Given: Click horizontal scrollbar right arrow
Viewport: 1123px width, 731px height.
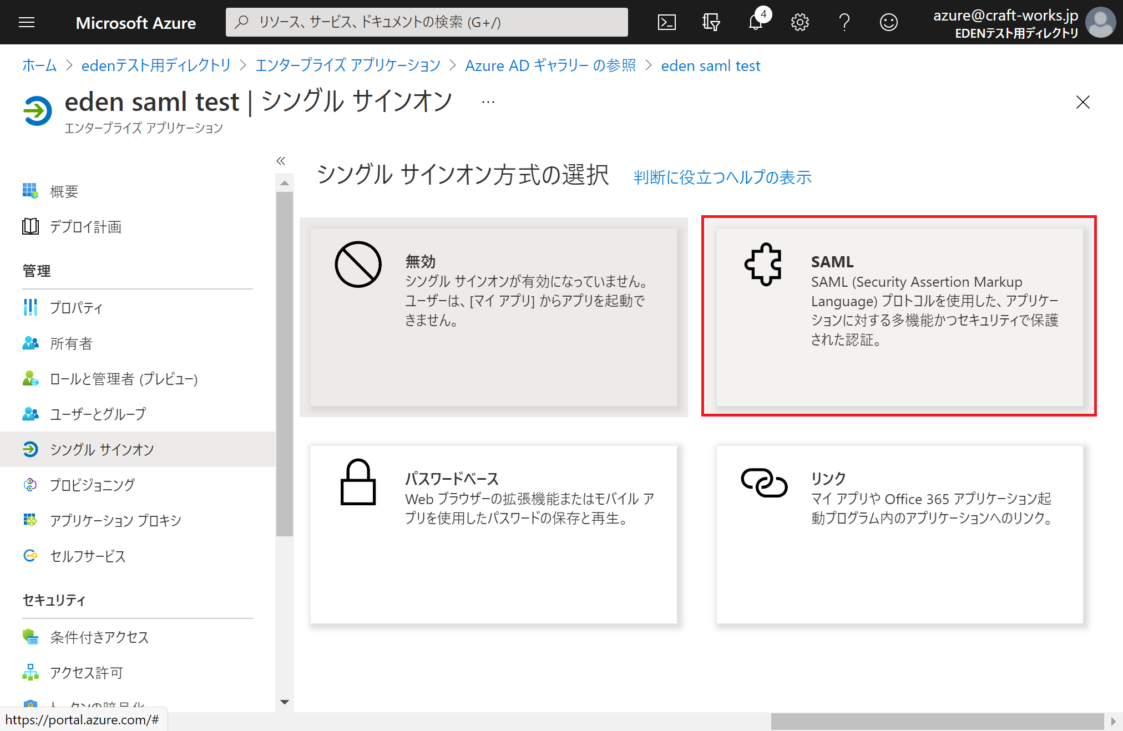Looking at the screenshot, I should coord(1113,721).
